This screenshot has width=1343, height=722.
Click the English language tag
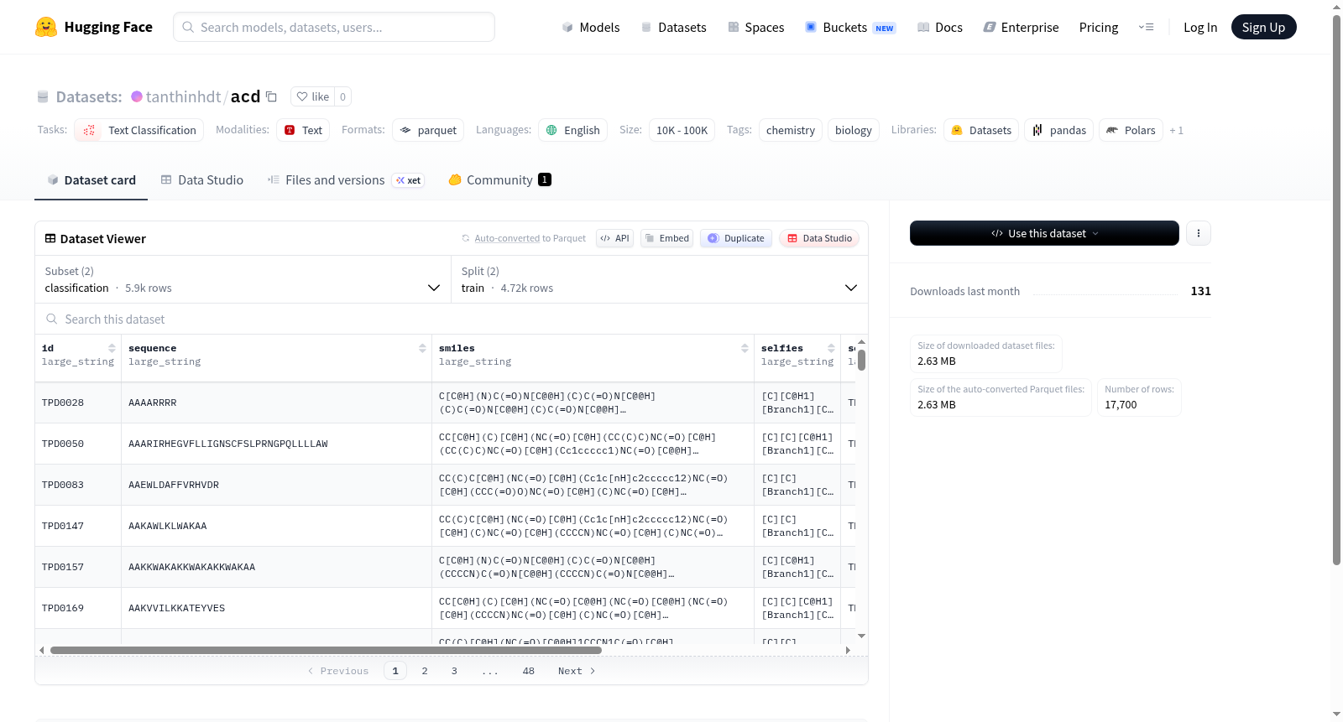click(573, 130)
